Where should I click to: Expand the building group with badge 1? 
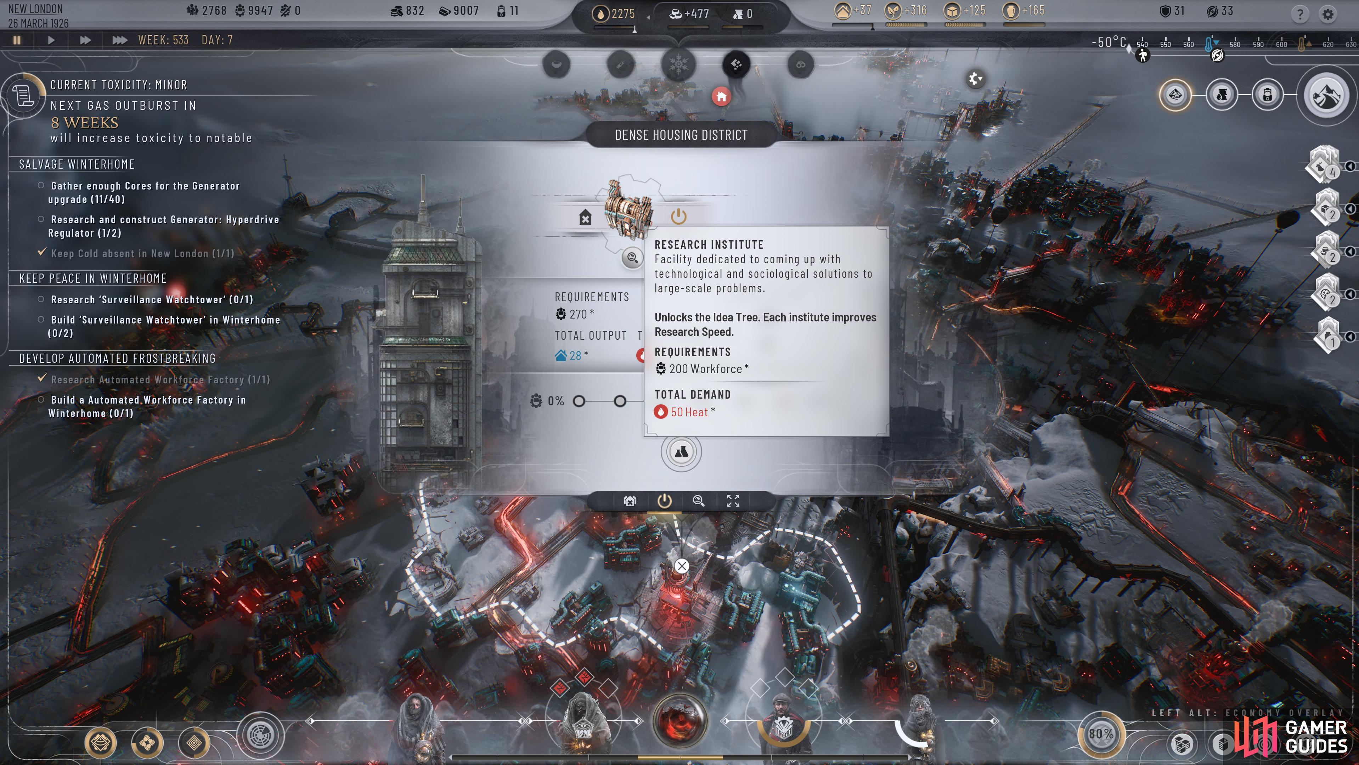[x=1350, y=337]
